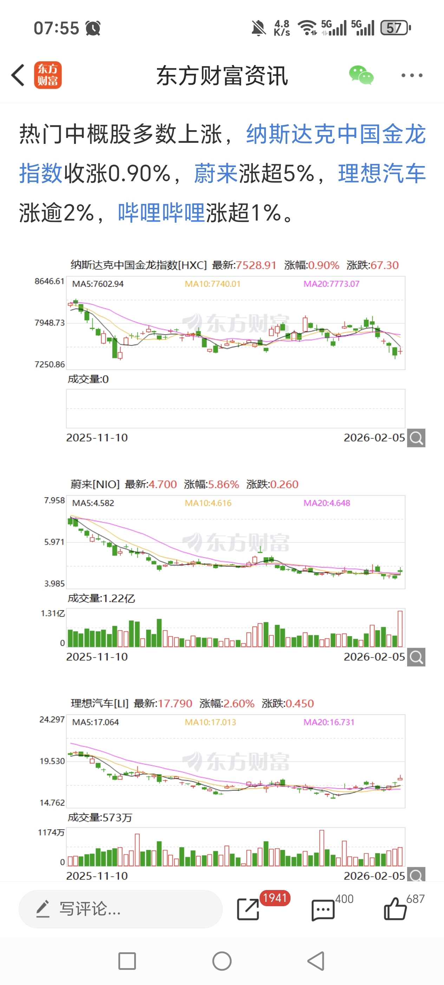Open the 蔚来 stock link
444x985 pixels.
coord(216,173)
